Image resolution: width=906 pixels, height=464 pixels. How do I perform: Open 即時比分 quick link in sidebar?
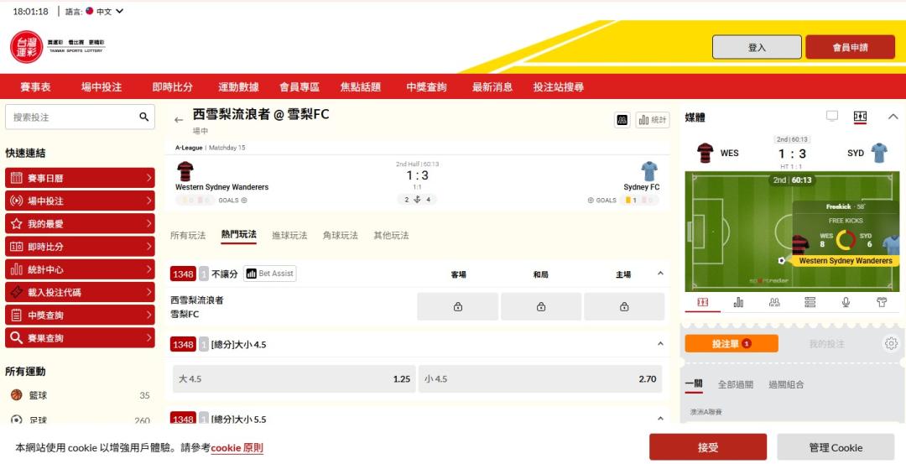80,247
